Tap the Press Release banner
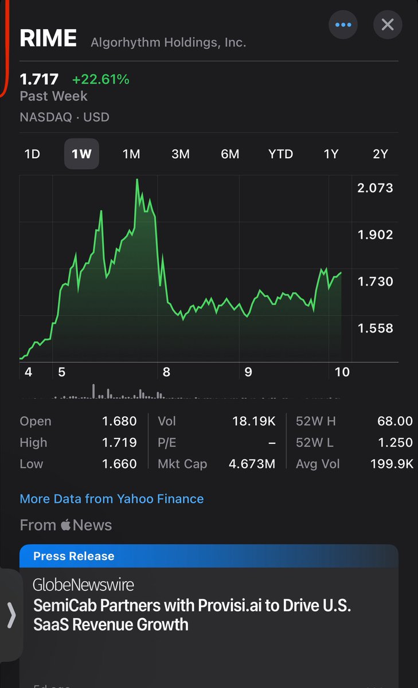This screenshot has width=418, height=688. coord(209,556)
